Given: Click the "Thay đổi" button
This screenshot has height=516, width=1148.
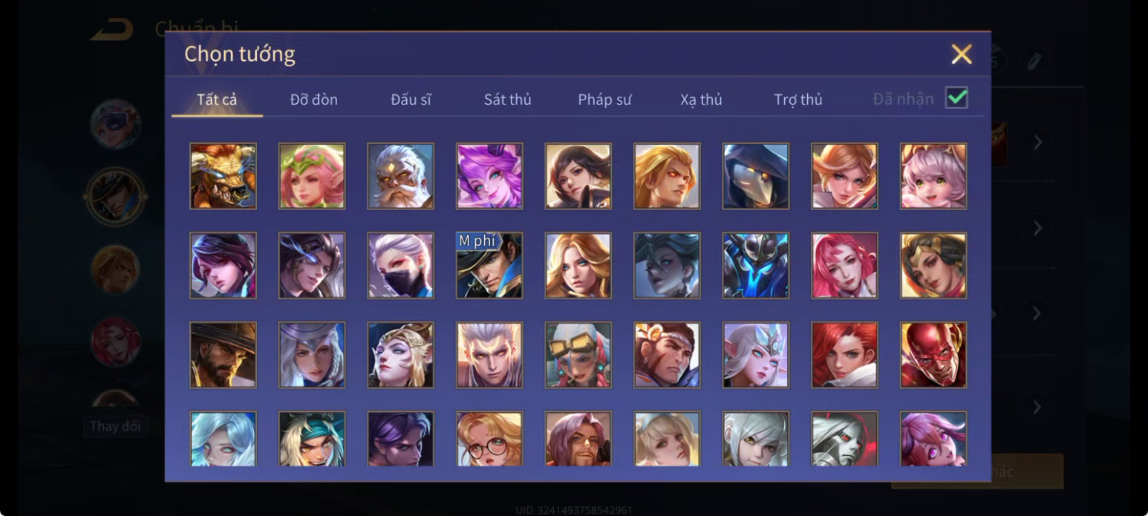Looking at the screenshot, I should click(x=115, y=426).
